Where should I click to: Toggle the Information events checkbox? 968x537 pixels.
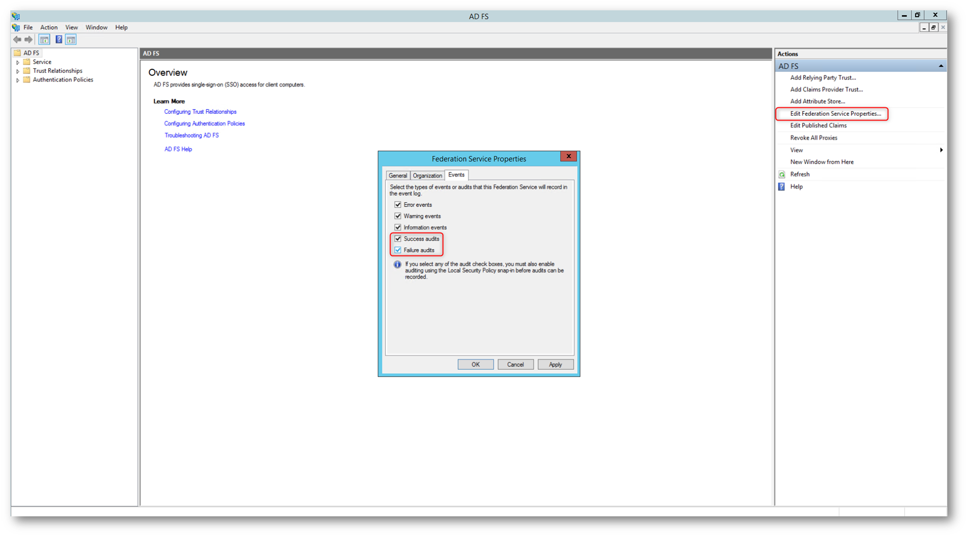398,227
